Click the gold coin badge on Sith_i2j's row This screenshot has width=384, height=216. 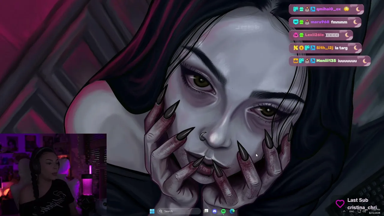tap(301, 48)
